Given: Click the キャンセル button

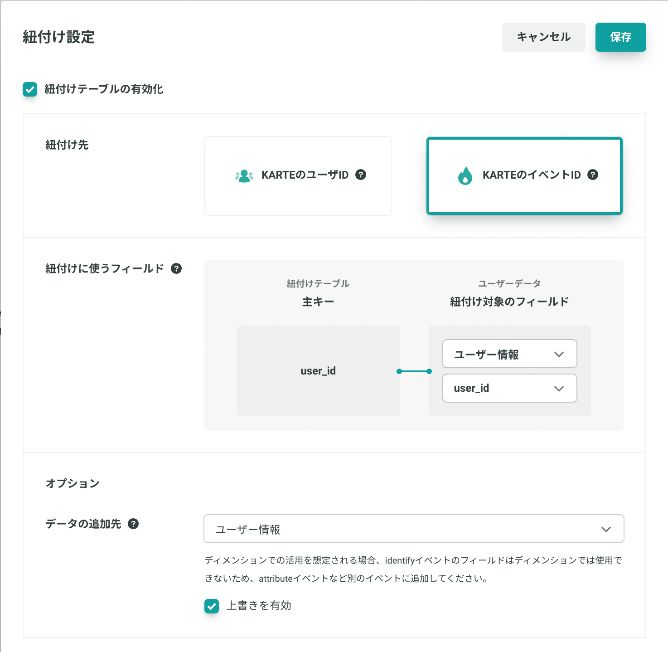Looking at the screenshot, I should click(x=543, y=37).
